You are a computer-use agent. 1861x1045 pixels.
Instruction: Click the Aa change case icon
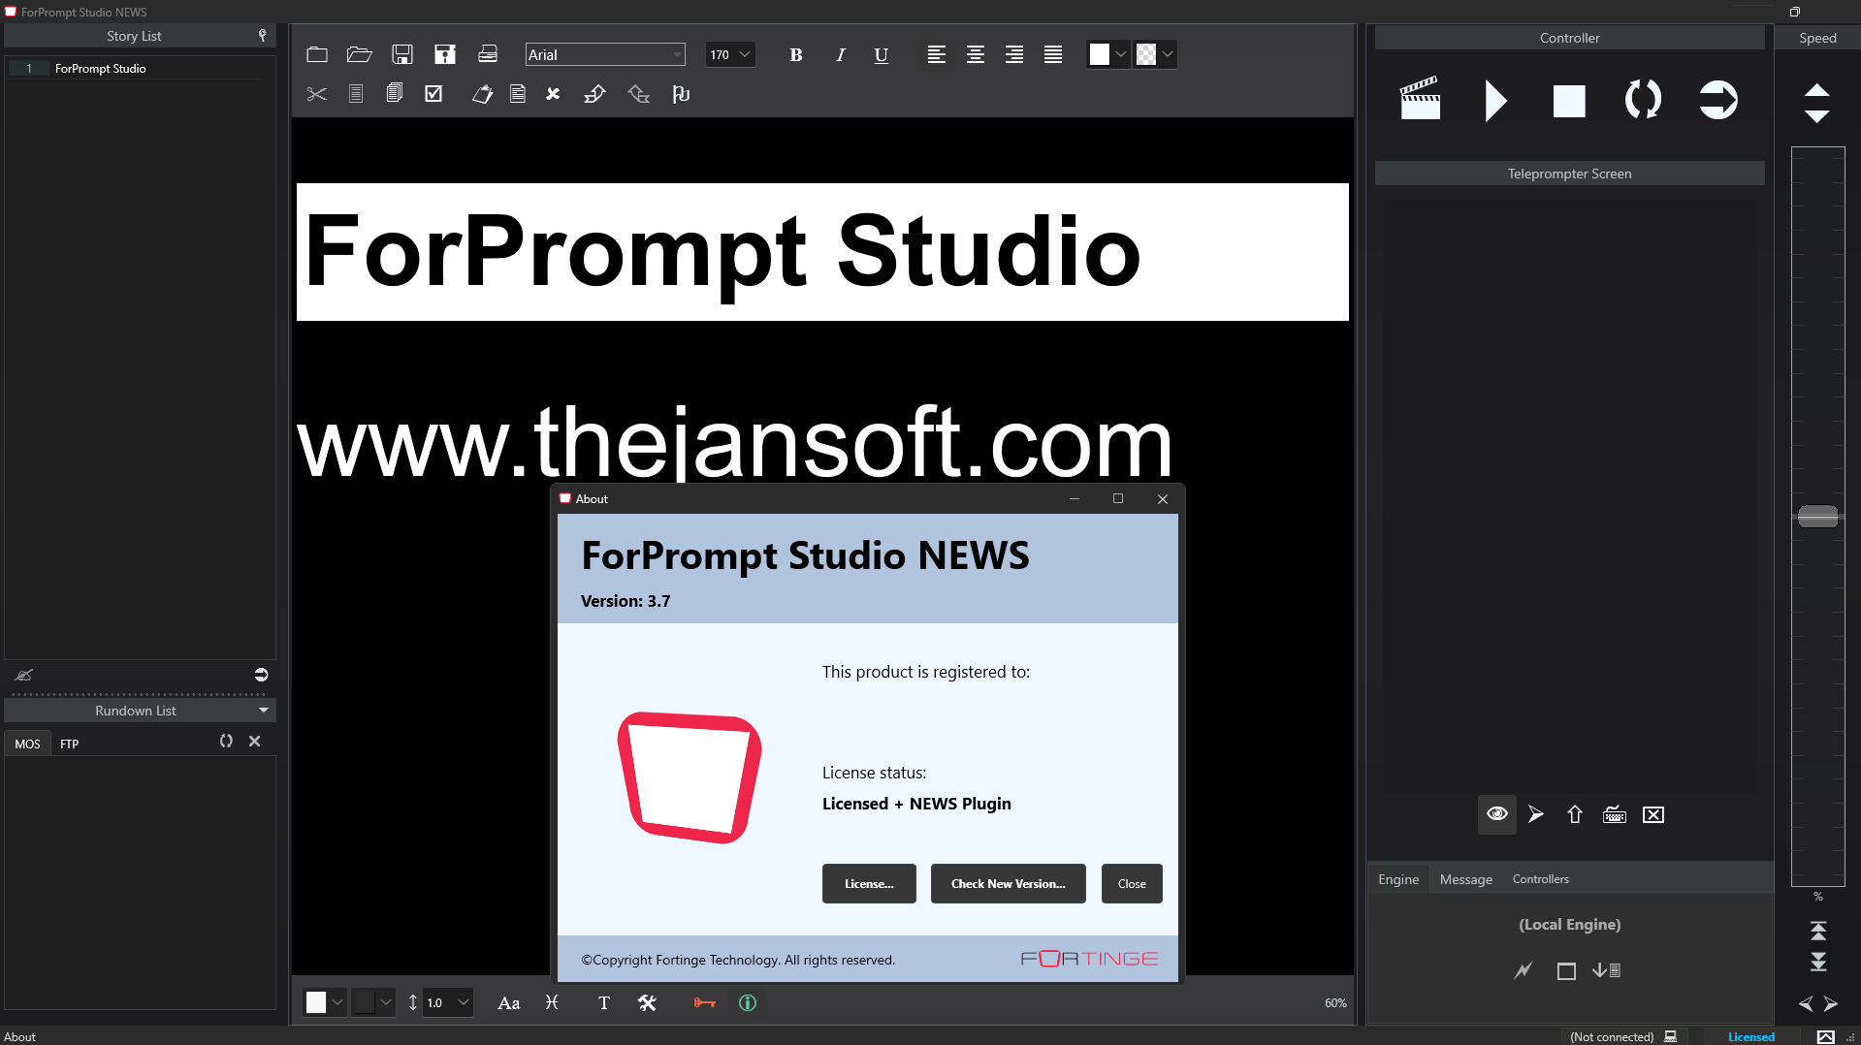(509, 1002)
